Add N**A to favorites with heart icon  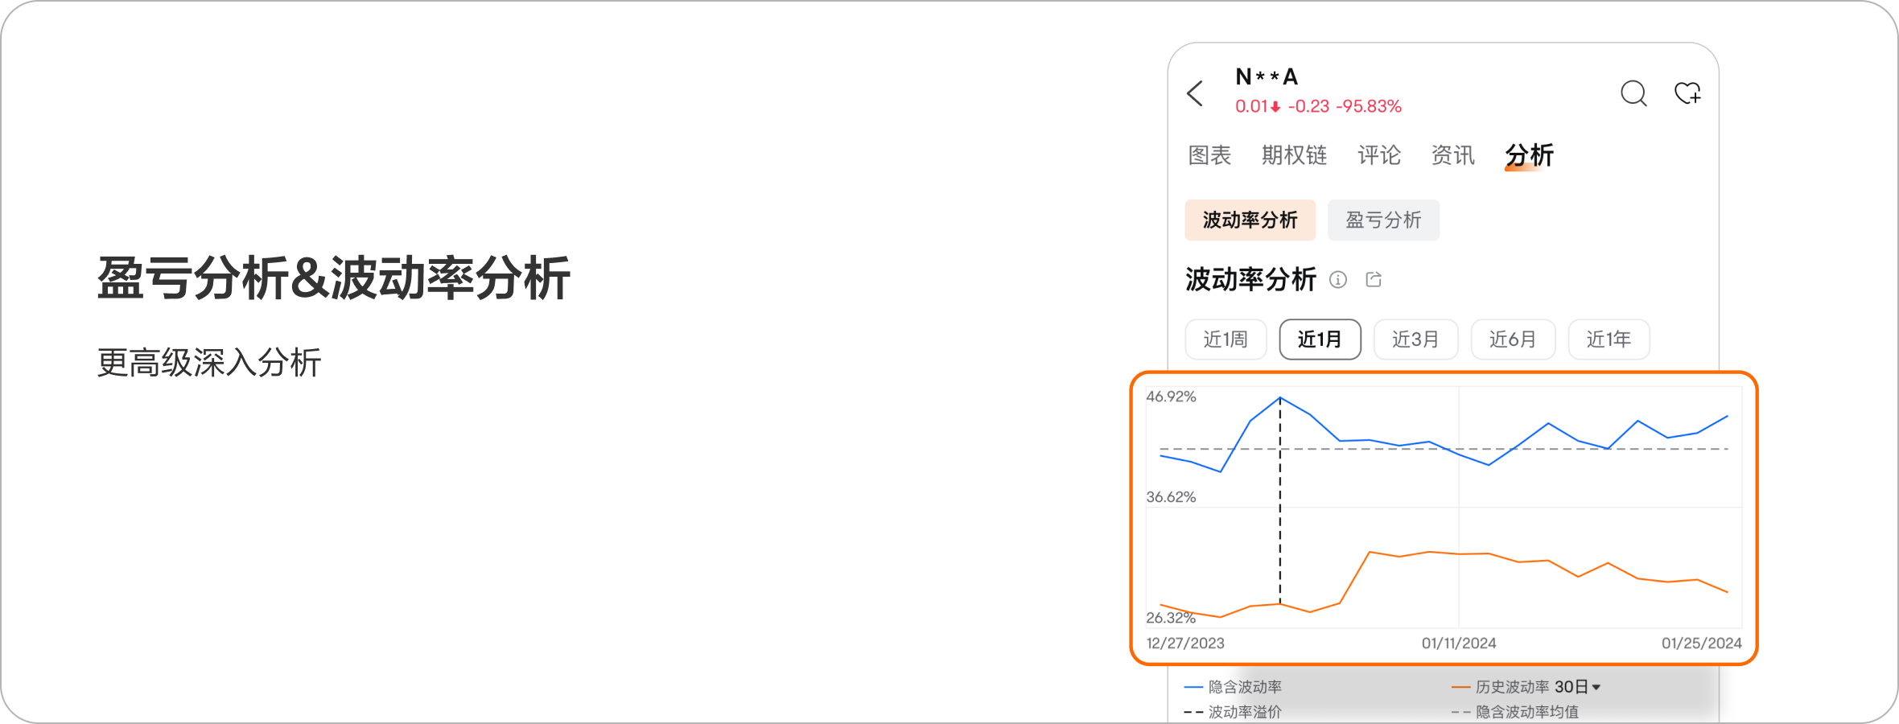[x=1687, y=93]
